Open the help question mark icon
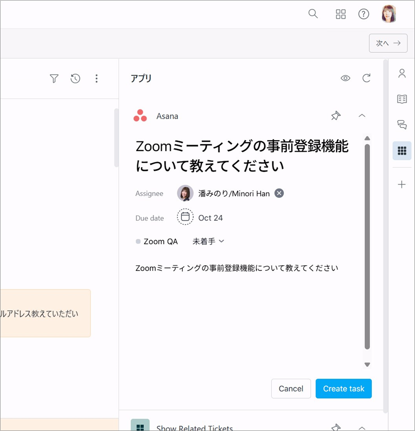The height and width of the screenshot is (431, 415). pyautogui.click(x=364, y=14)
